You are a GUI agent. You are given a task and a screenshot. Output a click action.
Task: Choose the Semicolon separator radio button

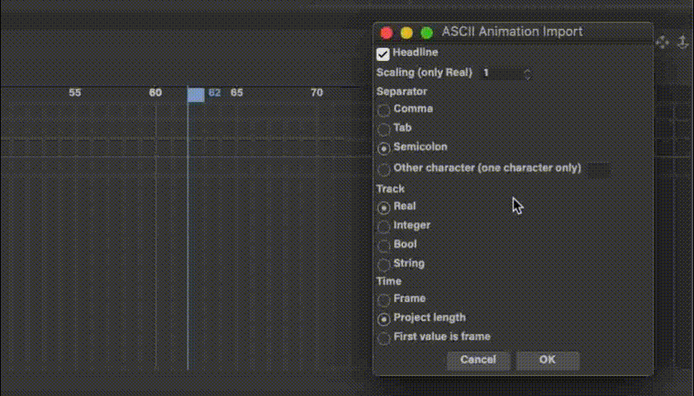coord(383,148)
